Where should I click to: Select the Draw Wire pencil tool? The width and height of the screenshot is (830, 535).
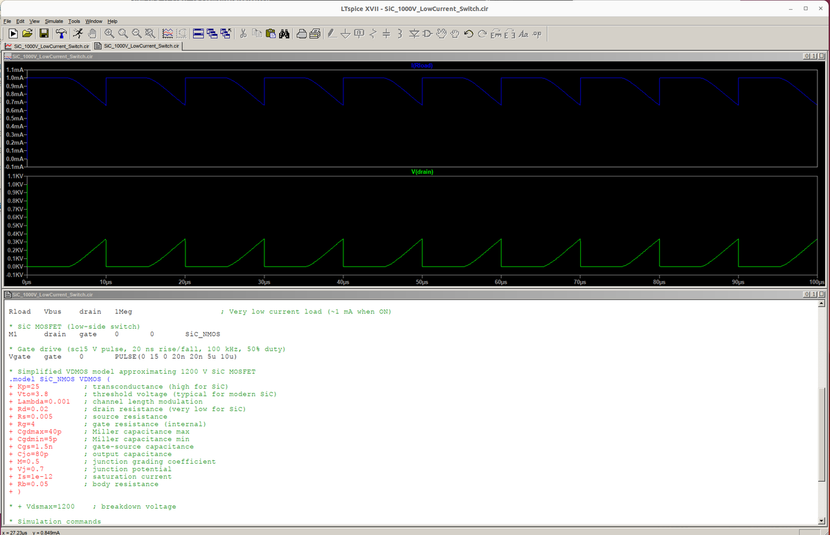[332, 34]
